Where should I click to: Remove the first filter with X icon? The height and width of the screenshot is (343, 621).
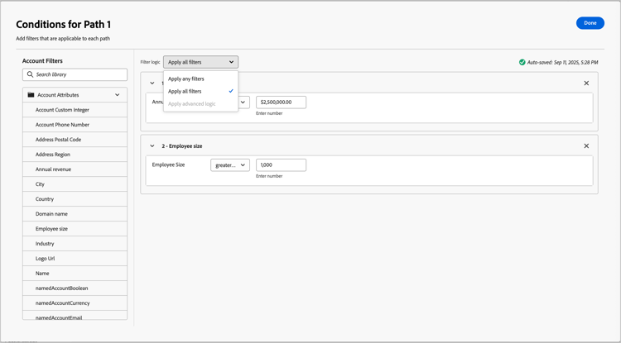[586, 83]
